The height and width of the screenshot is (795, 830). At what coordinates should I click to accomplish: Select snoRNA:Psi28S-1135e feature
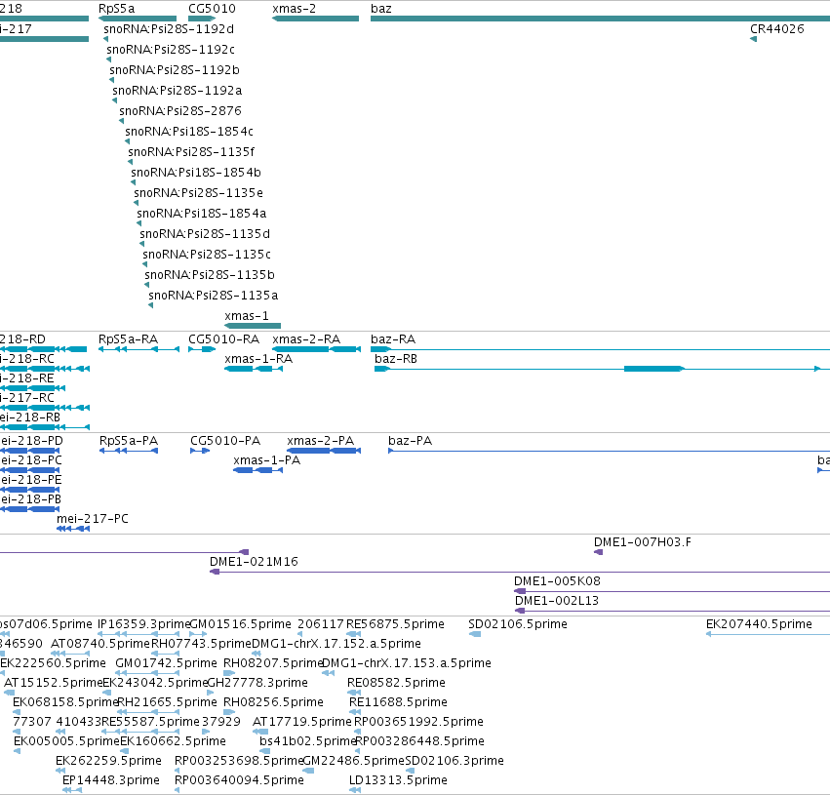pos(136,203)
